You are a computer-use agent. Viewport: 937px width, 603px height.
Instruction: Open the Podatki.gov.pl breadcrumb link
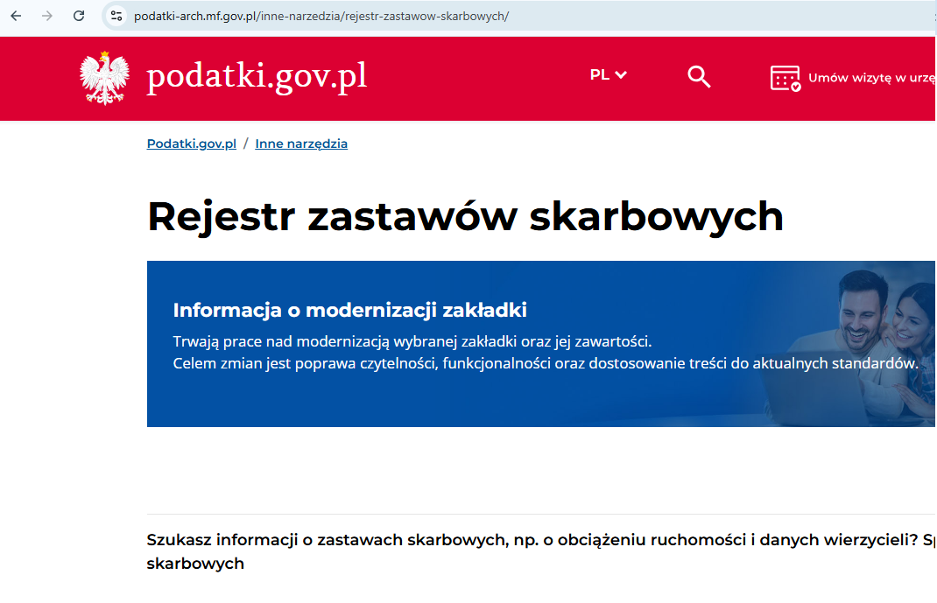pyautogui.click(x=191, y=144)
